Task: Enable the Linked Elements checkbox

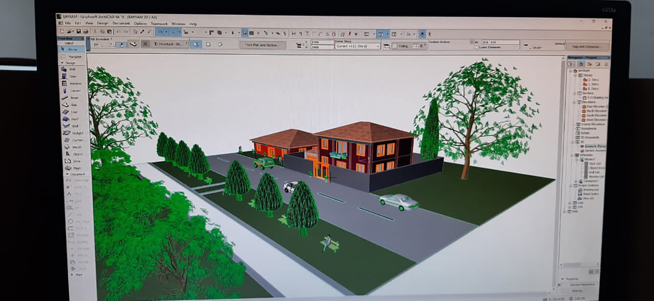Action: 477,47
